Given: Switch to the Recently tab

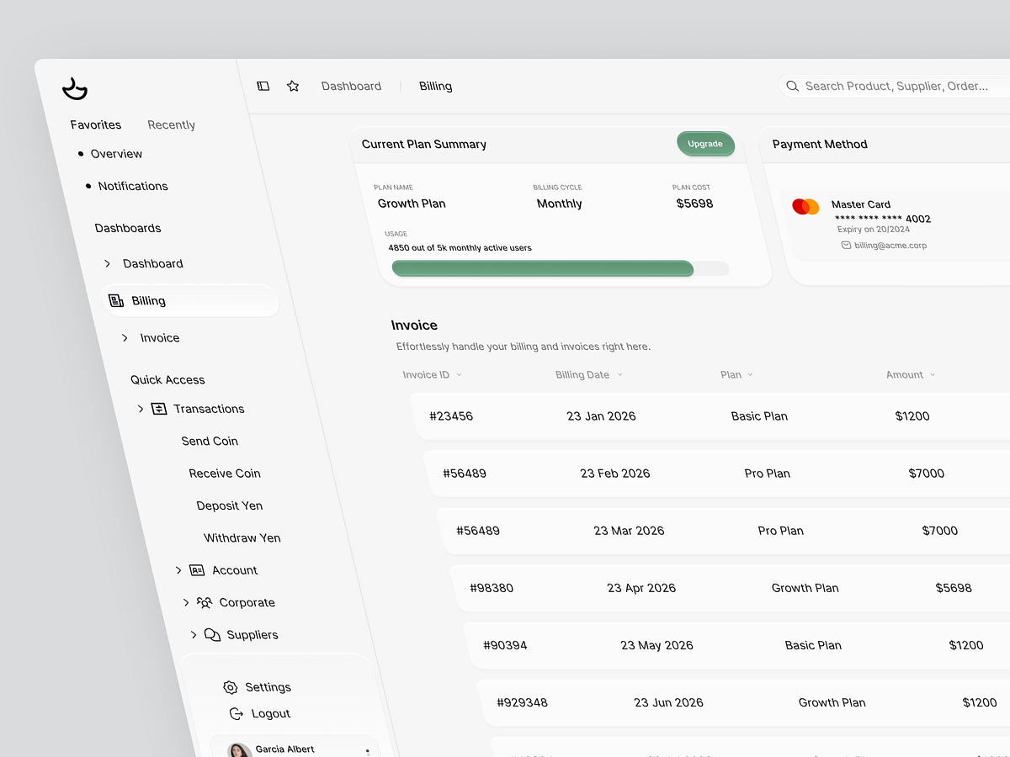Looking at the screenshot, I should pos(171,124).
